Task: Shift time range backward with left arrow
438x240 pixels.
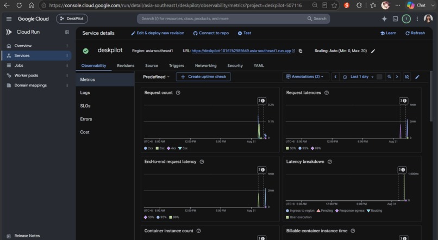Action: pyautogui.click(x=335, y=77)
